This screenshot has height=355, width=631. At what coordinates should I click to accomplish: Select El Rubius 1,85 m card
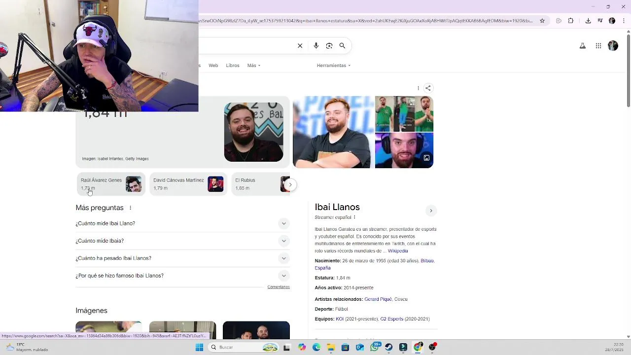[261, 184]
